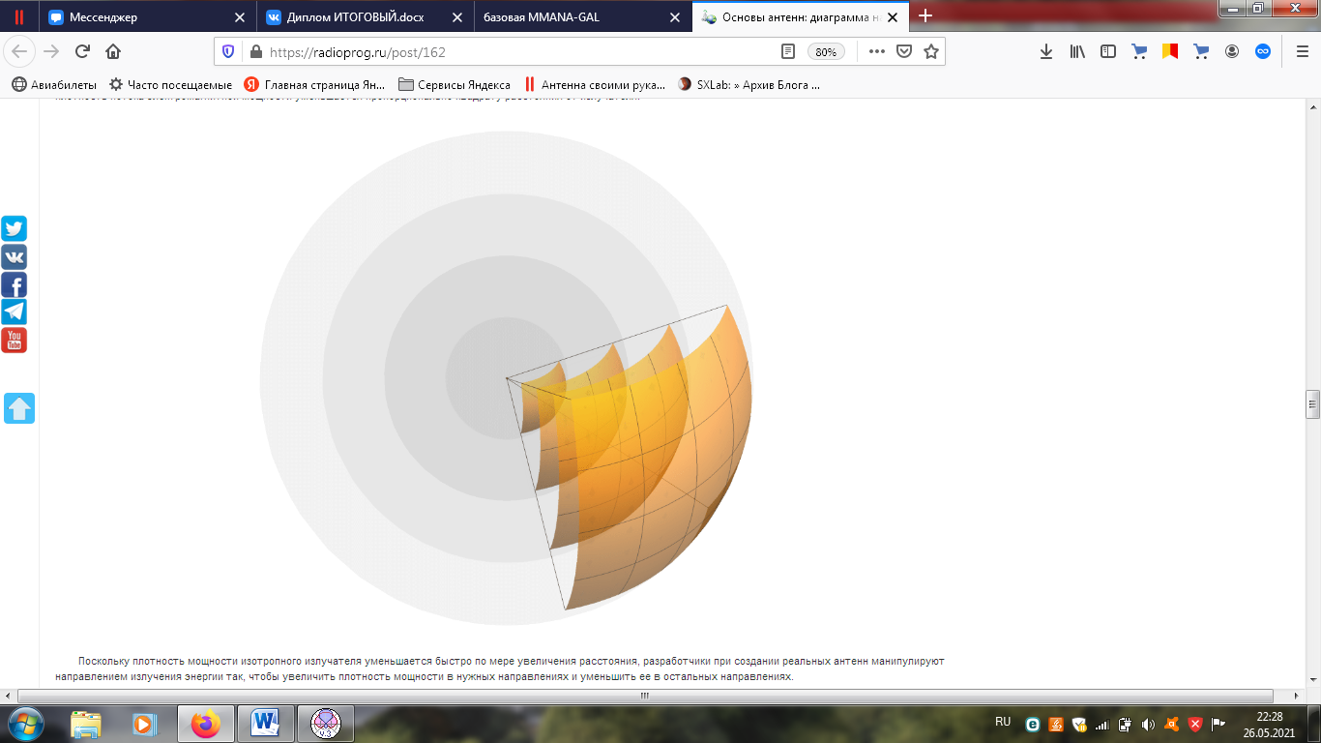Reload the current page
This screenshot has width=1321, height=743.
[x=82, y=51]
